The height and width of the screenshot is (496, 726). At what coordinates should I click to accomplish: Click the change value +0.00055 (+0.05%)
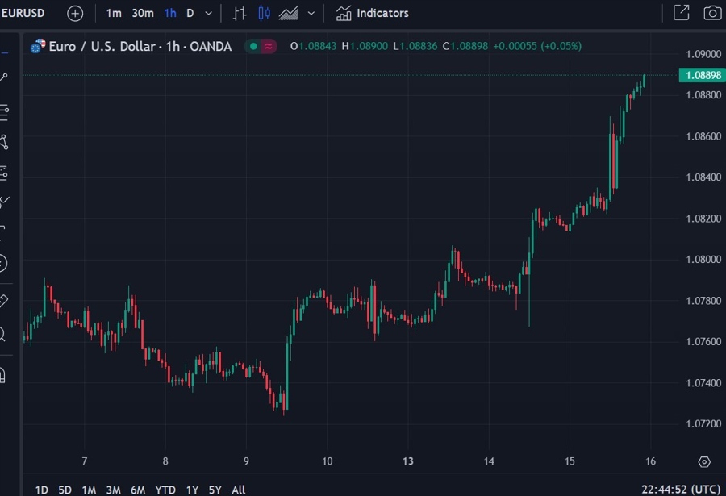tap(537, 46)
